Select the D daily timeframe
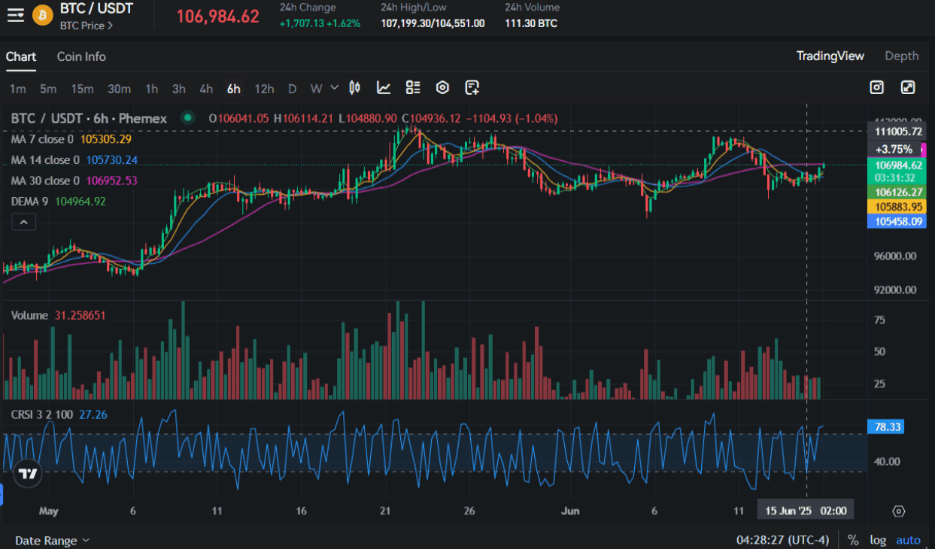Image resolution: width=935 pixels, height=549 pixels. click(292, 89)
